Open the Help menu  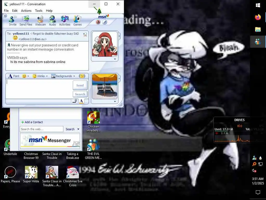[x=49, y=10]
